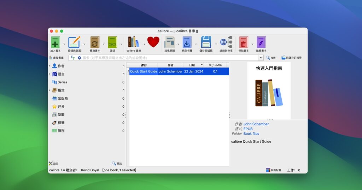Open the Fetch news icon
This screenshot has height=190, width=362.
[169, 42]
